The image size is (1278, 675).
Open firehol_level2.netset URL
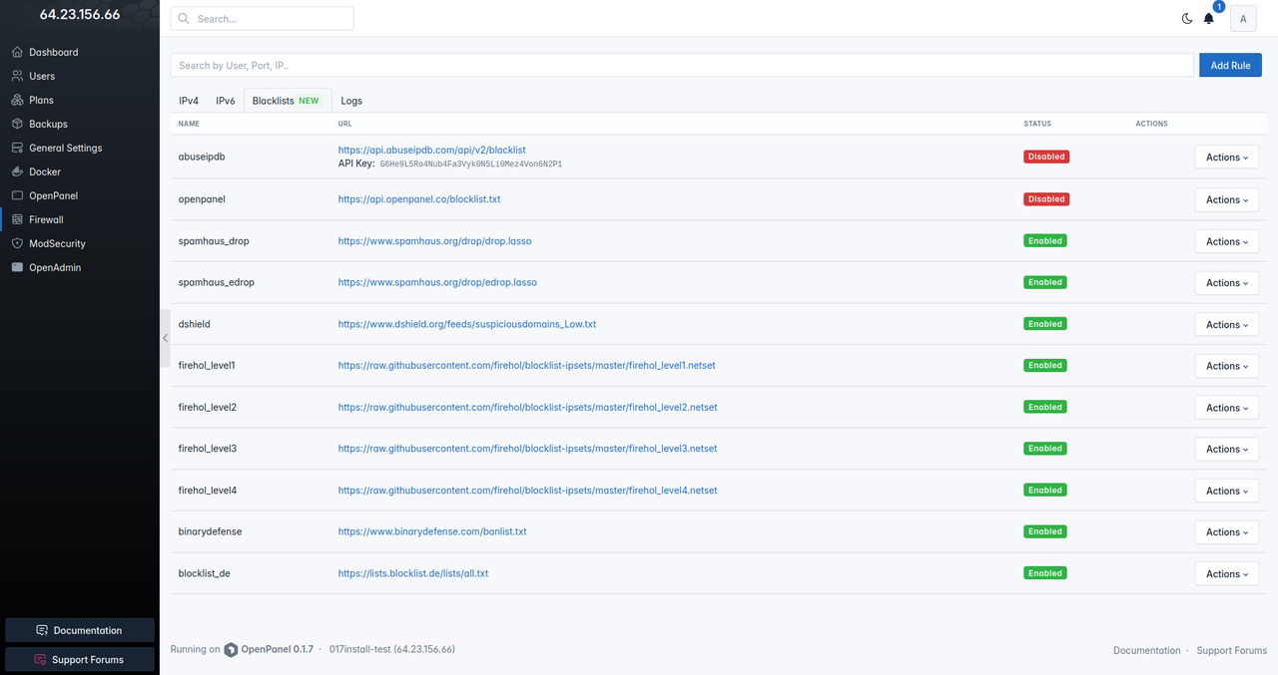(527, 407)
